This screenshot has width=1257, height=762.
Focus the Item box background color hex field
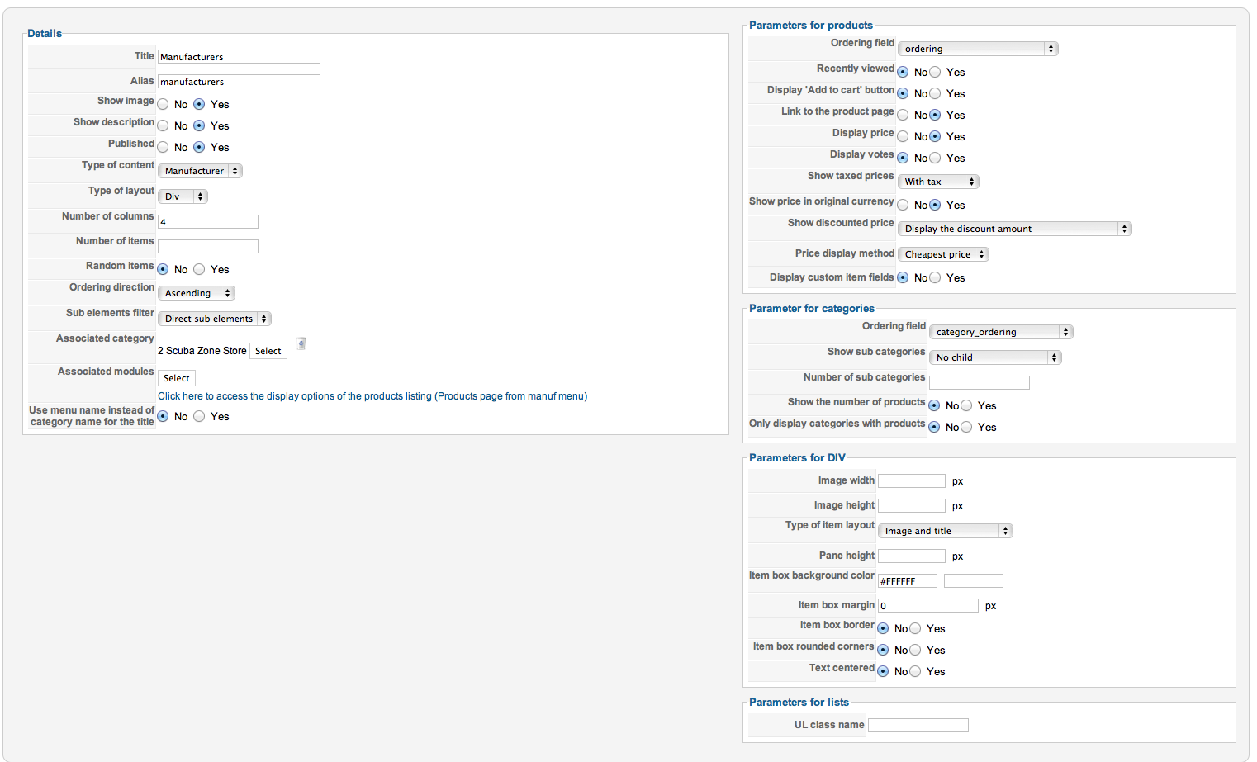(907, 581)
